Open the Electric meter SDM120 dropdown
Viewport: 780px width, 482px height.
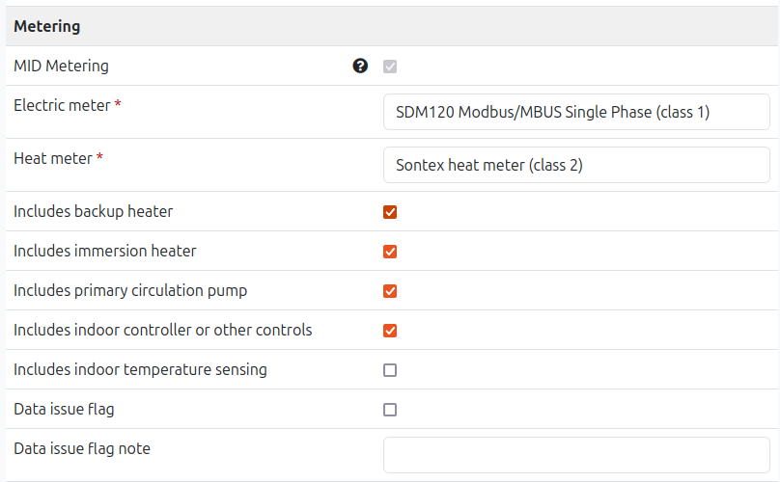tap(576, 112)
